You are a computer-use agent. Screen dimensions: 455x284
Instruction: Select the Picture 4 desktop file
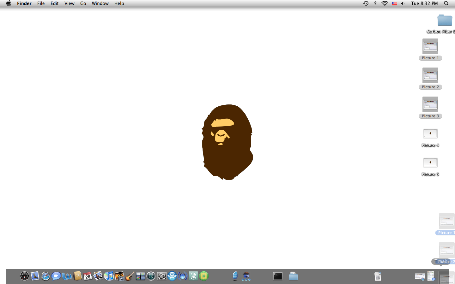click(430, 133)
